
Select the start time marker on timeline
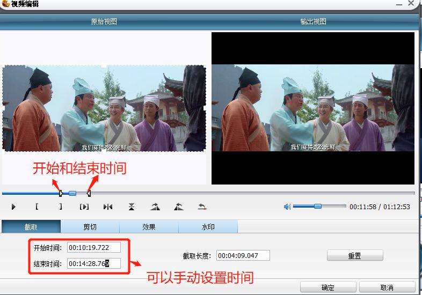tap(61, 193)
